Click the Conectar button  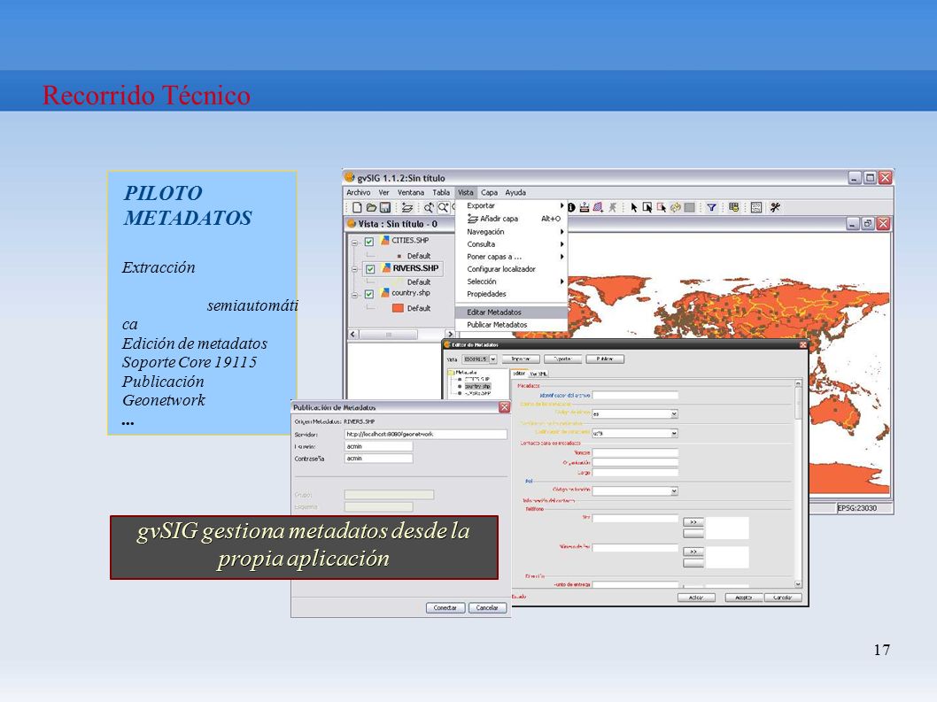pos(445,607)
